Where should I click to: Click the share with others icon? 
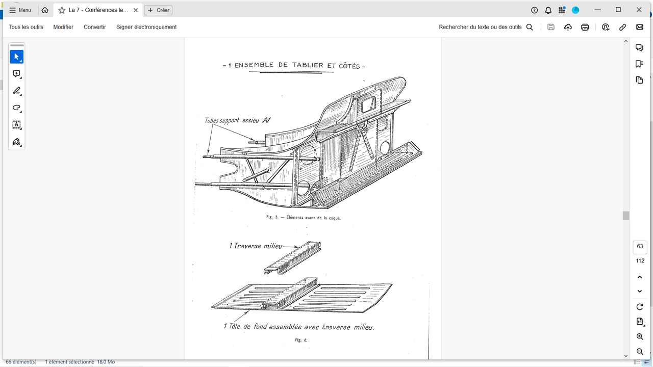[x=606, y=27]
